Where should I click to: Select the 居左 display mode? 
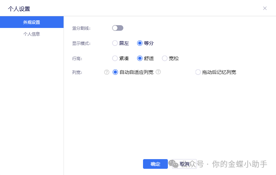115,43
